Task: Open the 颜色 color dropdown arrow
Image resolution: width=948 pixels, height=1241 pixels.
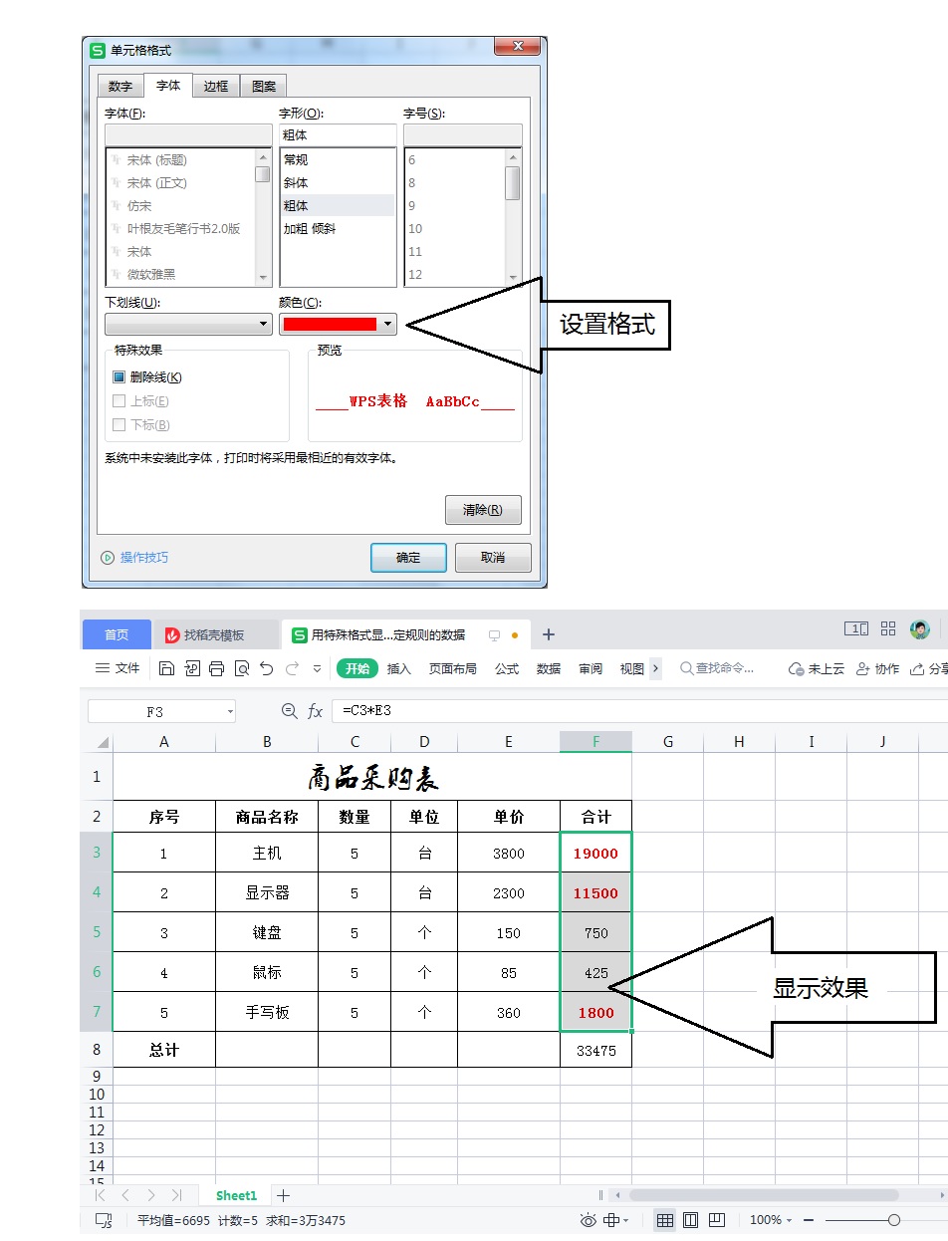Action: (x=388, y=324)
